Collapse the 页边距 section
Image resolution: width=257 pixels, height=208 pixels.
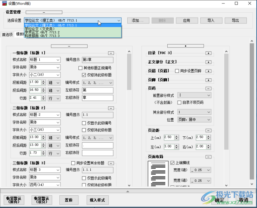click(208, 131)
